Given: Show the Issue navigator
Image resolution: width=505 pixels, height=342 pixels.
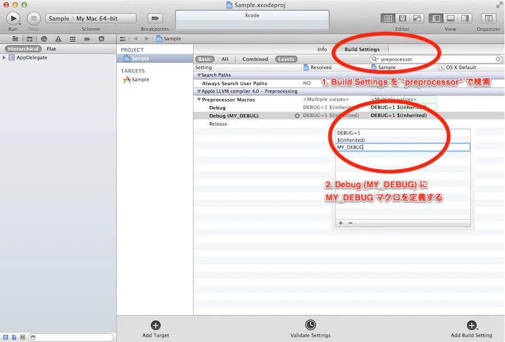Looking at the screenshot, I should [58, 39].
